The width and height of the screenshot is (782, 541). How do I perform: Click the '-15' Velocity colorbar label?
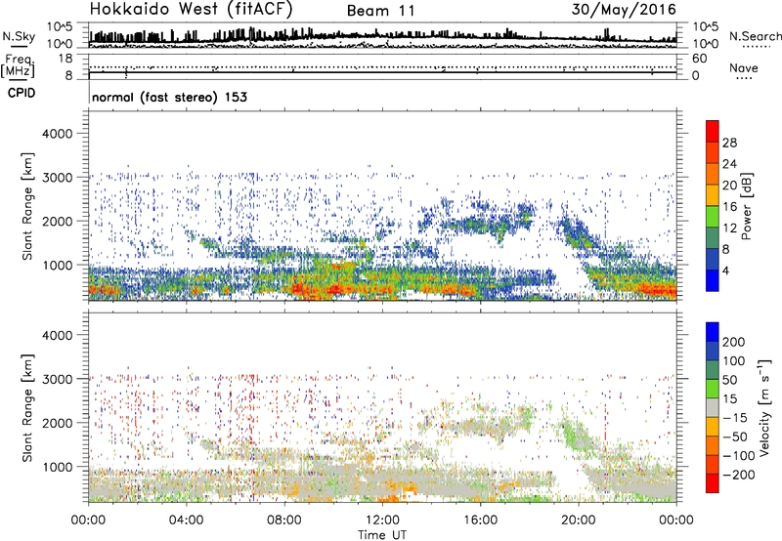click(x=735, y=418)
